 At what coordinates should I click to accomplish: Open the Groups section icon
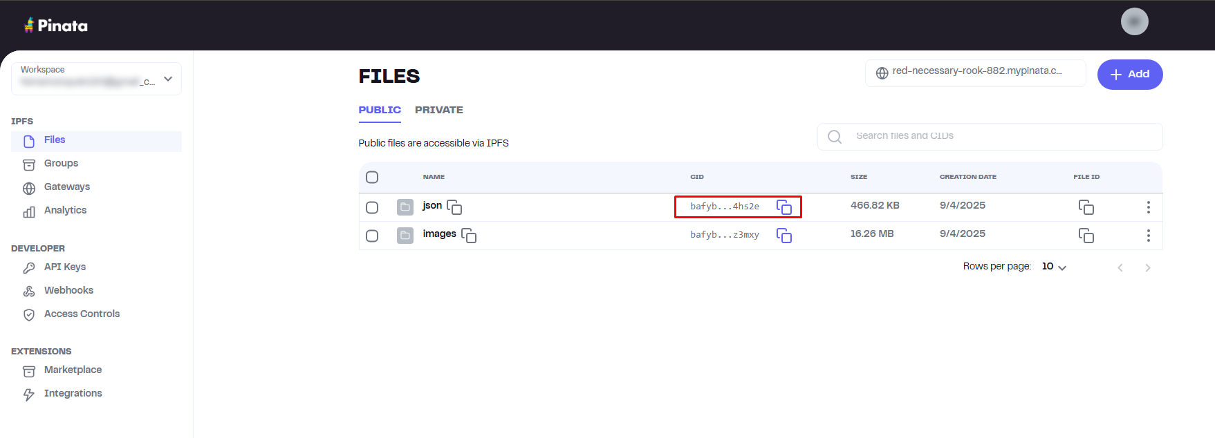point(28,164)
